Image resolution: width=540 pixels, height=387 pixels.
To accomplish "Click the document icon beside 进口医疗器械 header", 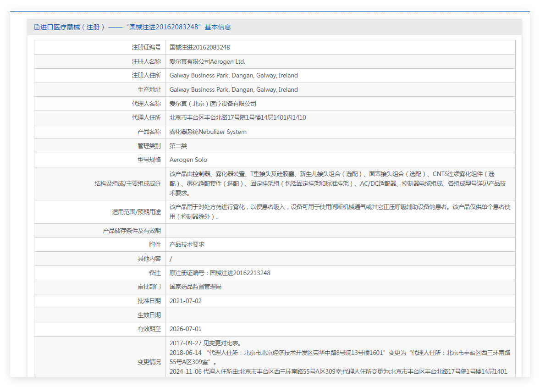I will click(x=37, y=27).
